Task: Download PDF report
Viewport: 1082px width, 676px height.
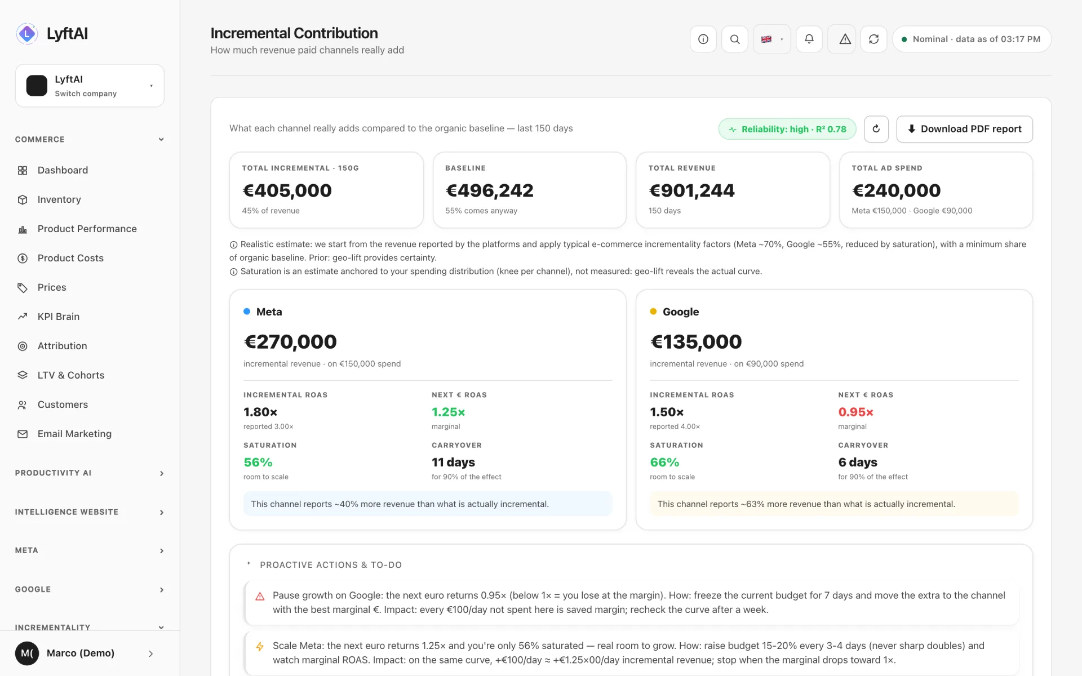Action: tap(964, 129)
